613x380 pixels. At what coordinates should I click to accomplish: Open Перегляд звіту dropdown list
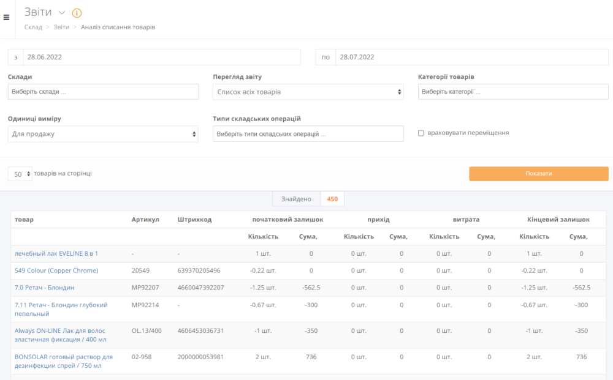click(x=308, y=92)
